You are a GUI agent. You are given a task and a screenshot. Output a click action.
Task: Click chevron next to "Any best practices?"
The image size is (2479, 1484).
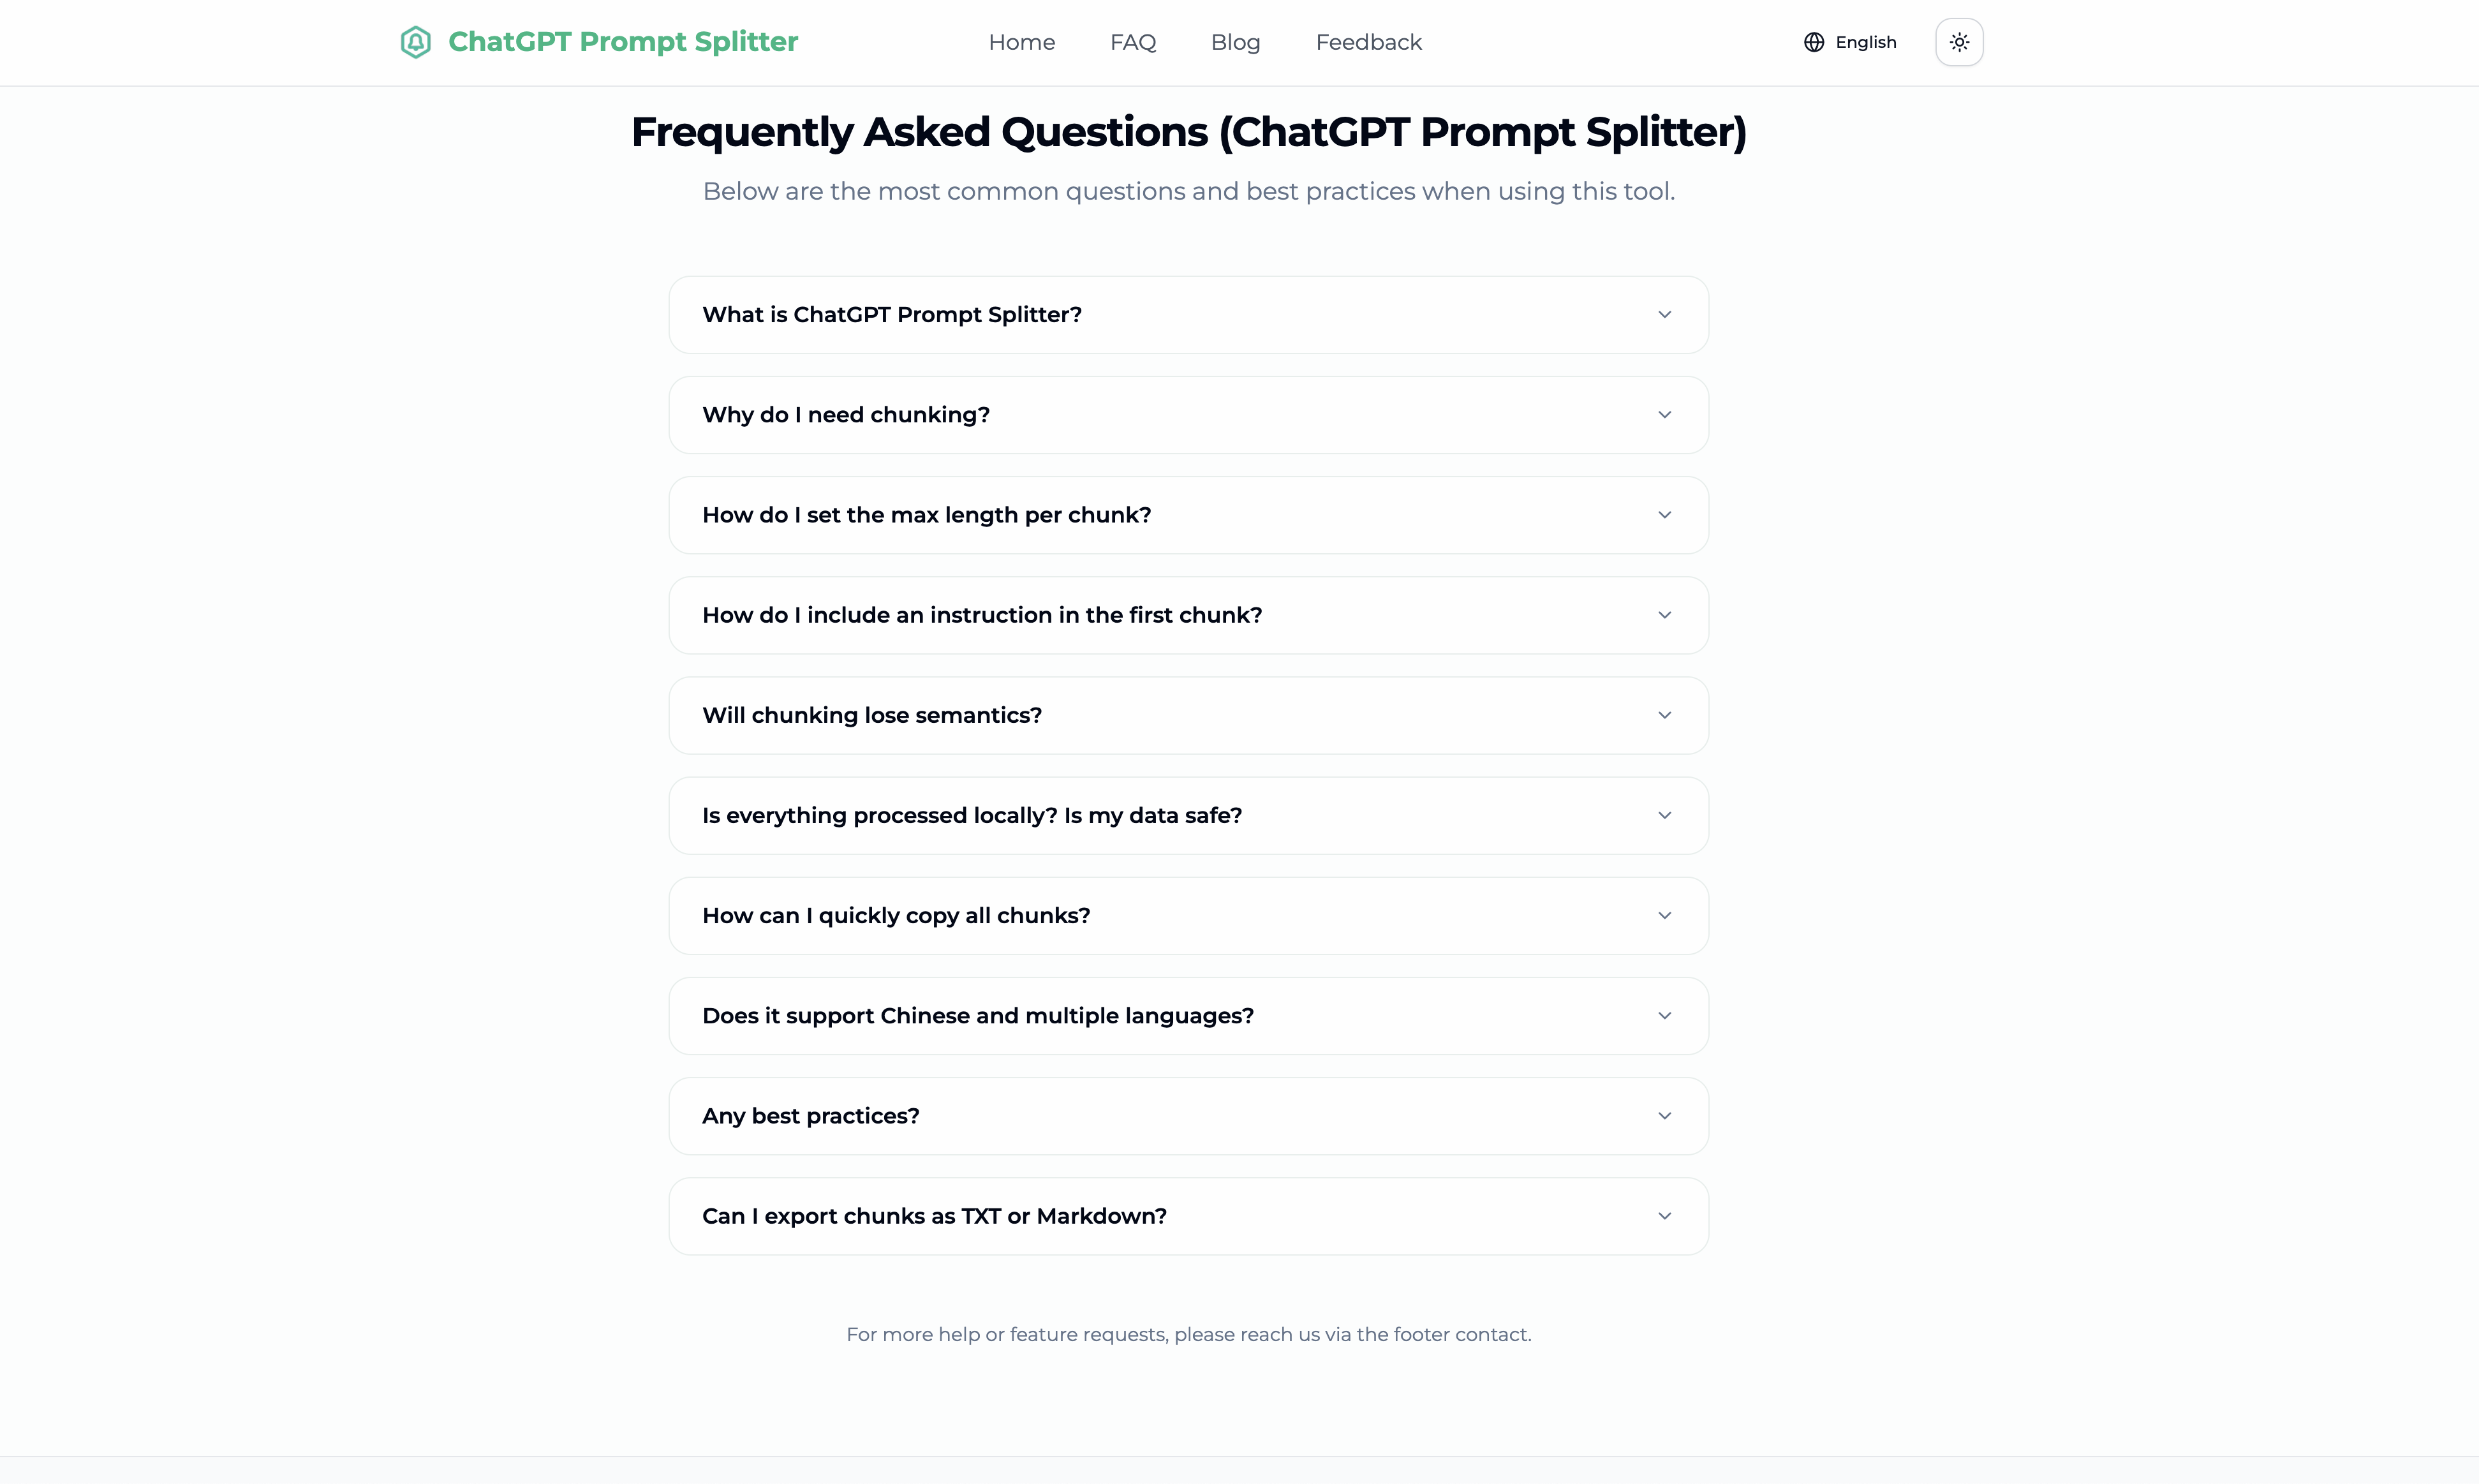coord(1664,1116)
